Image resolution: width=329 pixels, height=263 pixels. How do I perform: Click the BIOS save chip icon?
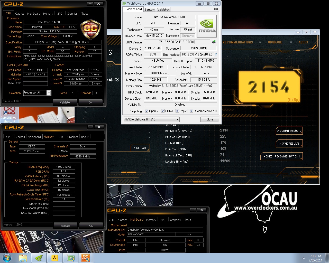(214, 42)
